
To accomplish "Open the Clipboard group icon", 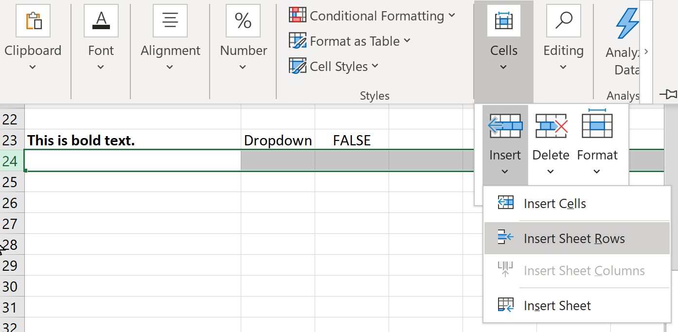I will (33, 20).
